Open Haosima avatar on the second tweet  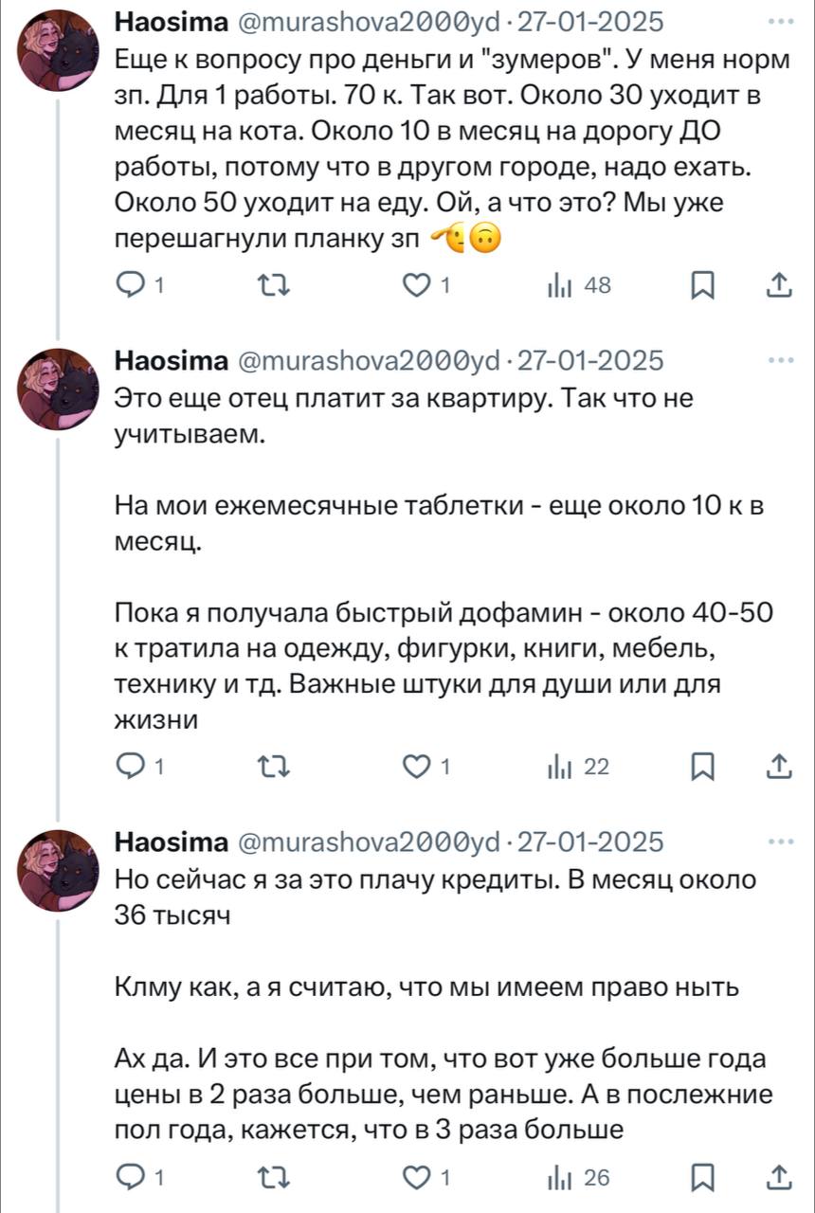tap(59, 389)
